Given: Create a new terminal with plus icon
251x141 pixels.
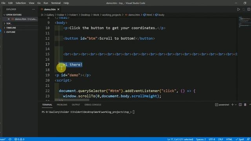Looking at the screenshot, I should [x=233, y=105].
